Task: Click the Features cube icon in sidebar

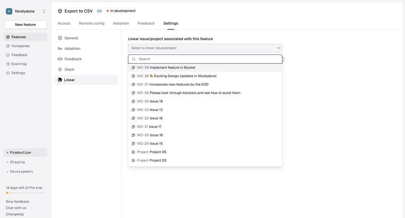Action: click(x=8, y=37)
